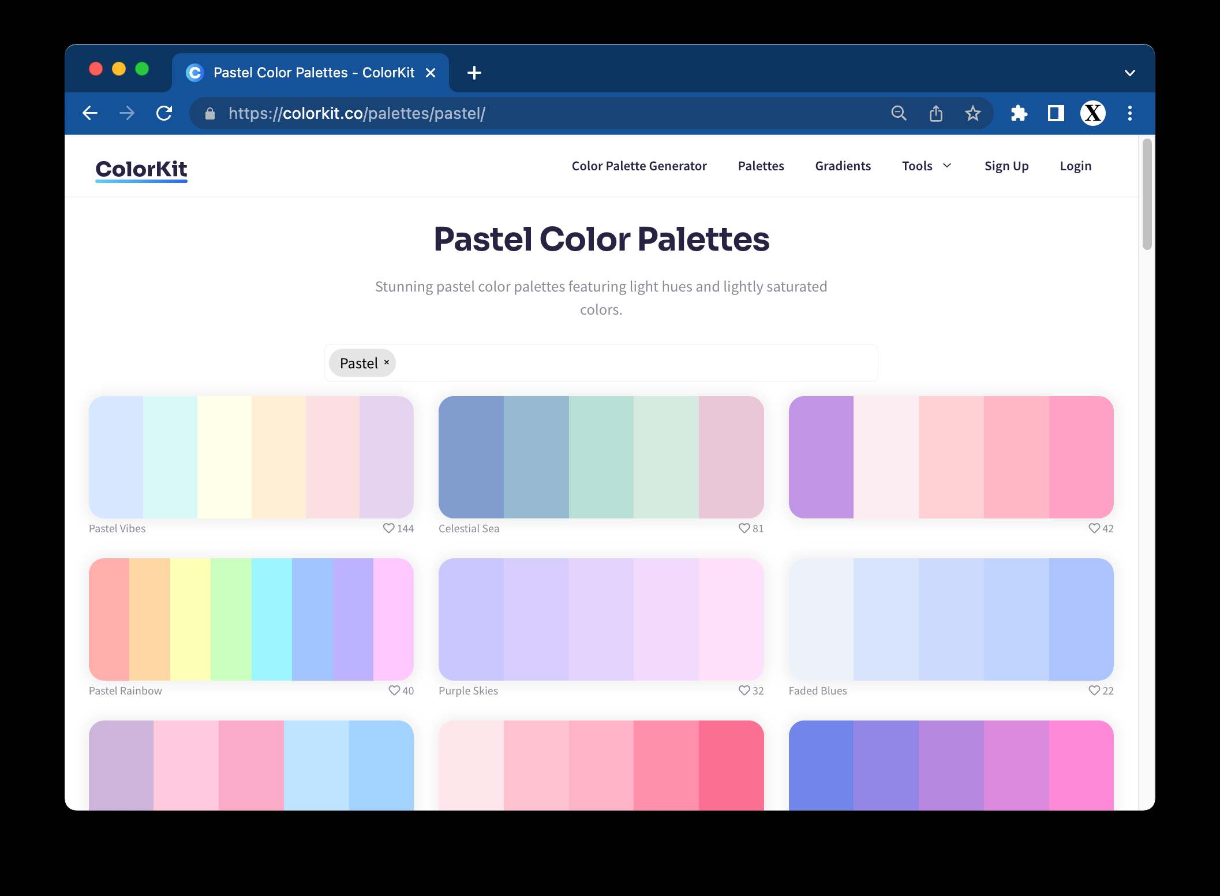
Task: Click the Sign Up link
Action: [1006, 166]
